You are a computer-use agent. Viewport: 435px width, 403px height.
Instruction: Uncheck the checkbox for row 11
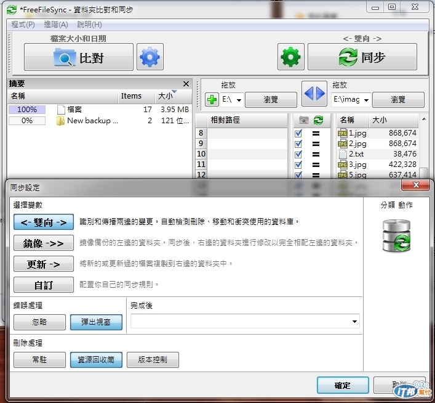[x=298, y=165]
